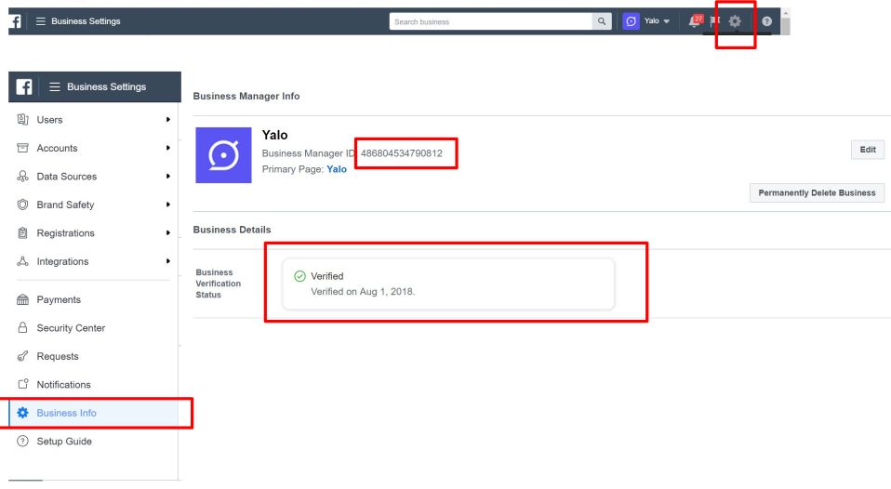
Task: Expand the Integrations submenu arrow
Action: [168, 261]
